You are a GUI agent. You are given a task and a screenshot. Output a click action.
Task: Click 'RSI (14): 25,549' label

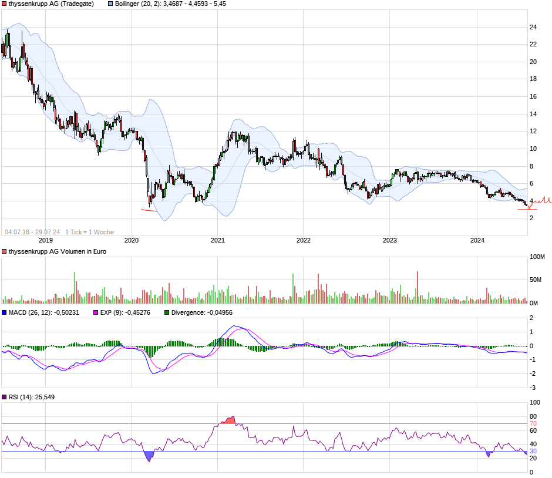pos(32,397)
